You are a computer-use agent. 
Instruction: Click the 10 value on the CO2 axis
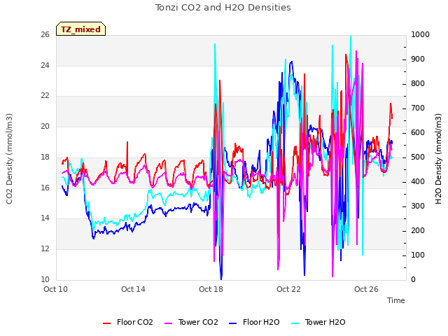(45, 279)
